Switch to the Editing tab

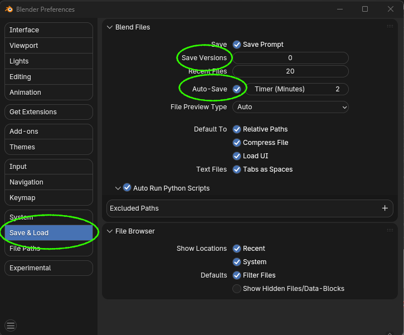click(x=48, y=77)
